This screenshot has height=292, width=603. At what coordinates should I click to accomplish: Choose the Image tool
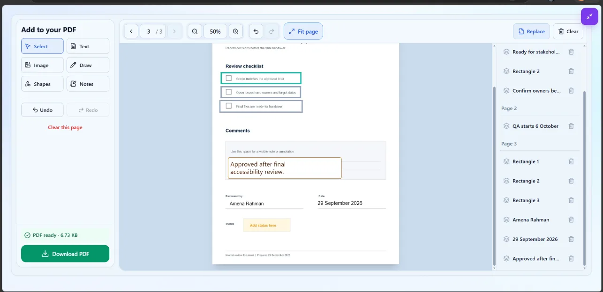click(x=42, y=65)
